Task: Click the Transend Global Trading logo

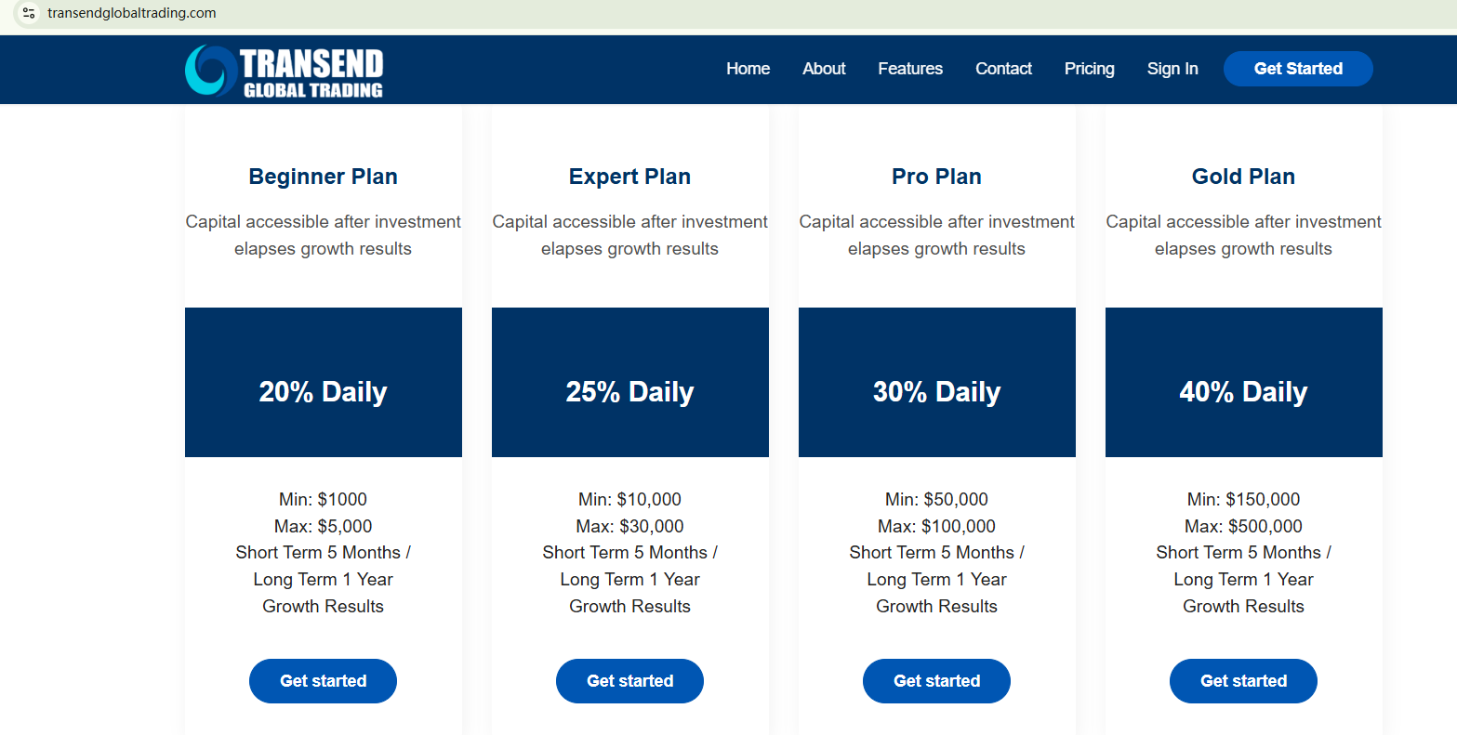Action: [x=284, y=71]
